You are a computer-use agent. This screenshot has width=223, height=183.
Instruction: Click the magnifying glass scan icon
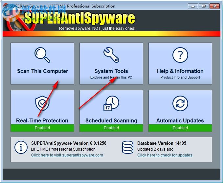(42, 55)
